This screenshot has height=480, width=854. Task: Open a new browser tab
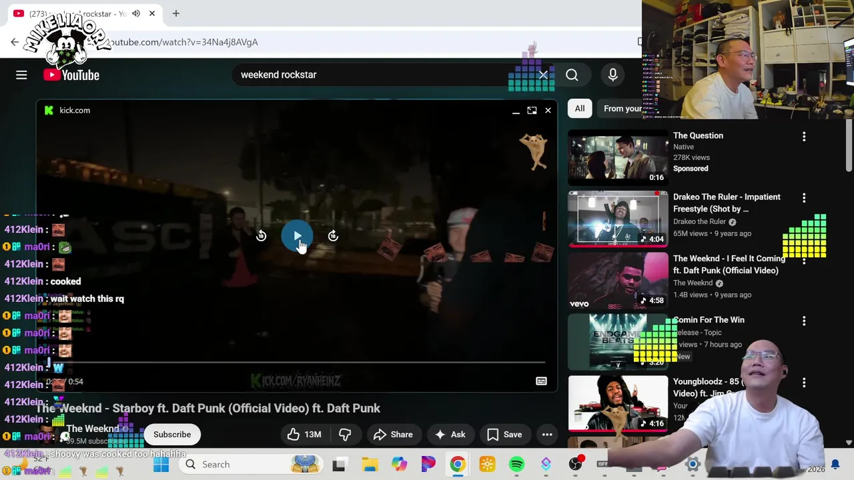point(176,13)
